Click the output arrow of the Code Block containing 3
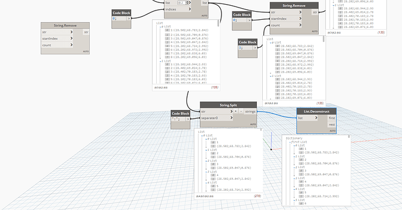402x210 pixels. click(x=255, y=48)
